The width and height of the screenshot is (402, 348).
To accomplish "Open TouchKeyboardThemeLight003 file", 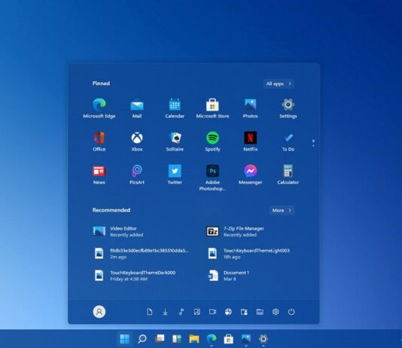I will point(250,254).
